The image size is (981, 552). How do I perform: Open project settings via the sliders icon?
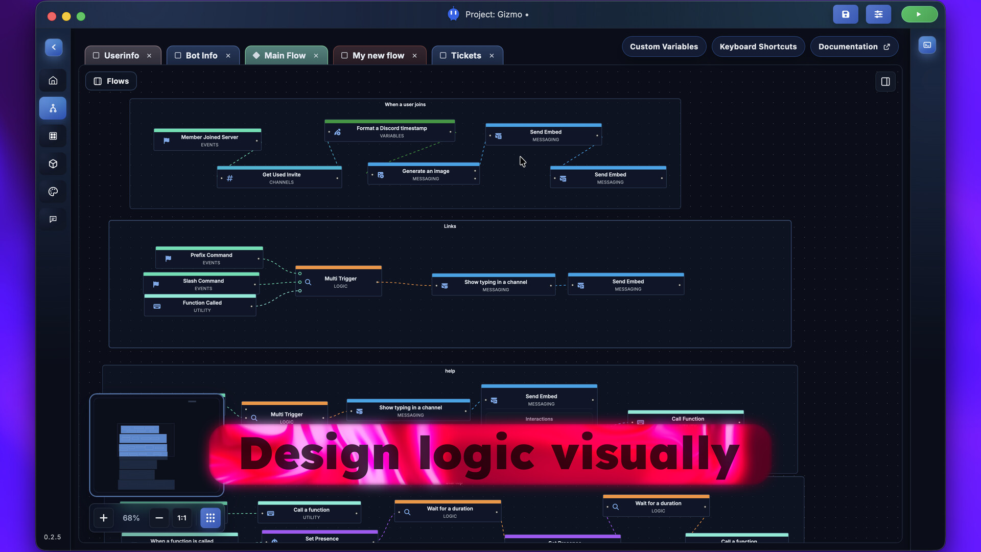(878, 14)
